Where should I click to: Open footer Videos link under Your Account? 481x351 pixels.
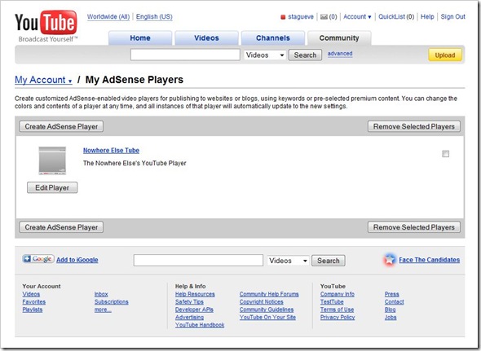click(31, 294)
